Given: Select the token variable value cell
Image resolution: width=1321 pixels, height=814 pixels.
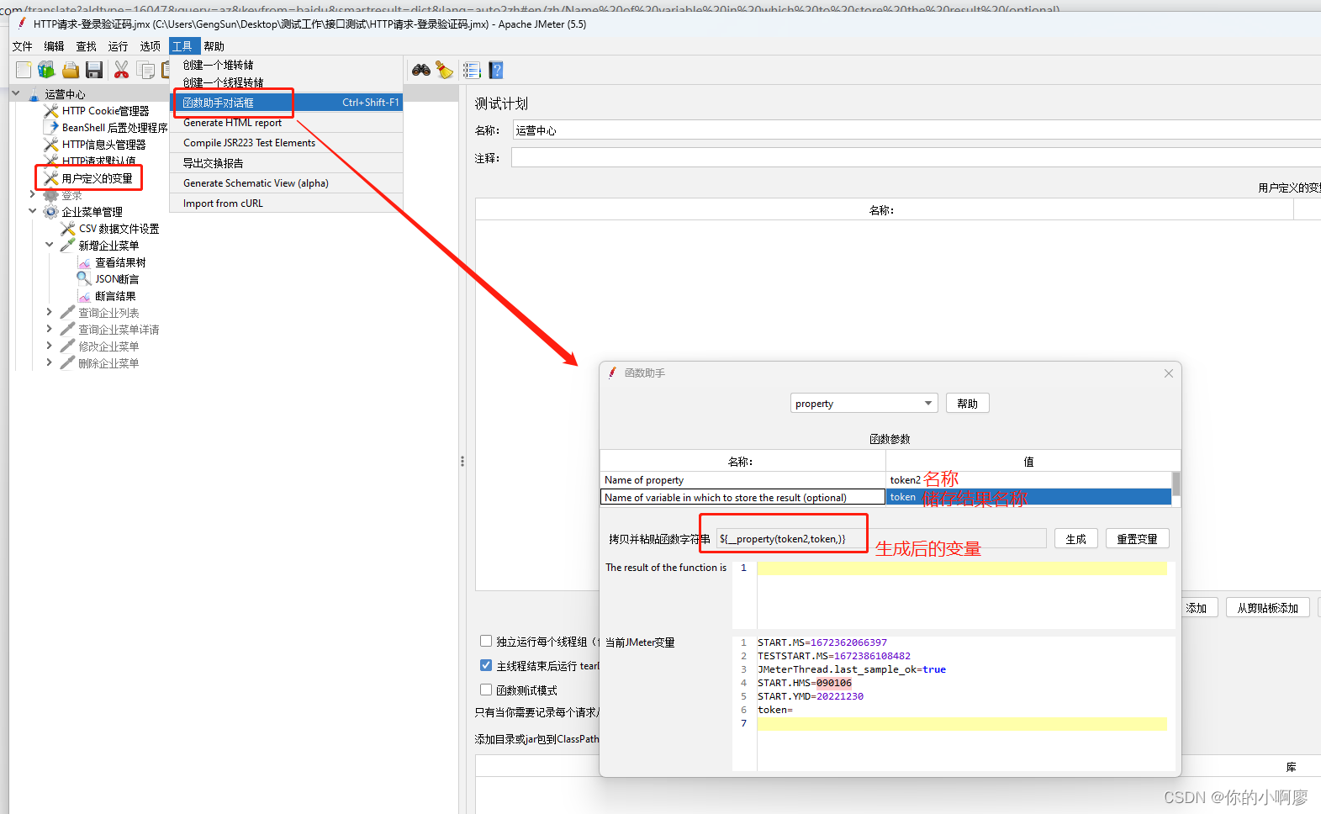Looking at the screenshot, I should 1028,498.
